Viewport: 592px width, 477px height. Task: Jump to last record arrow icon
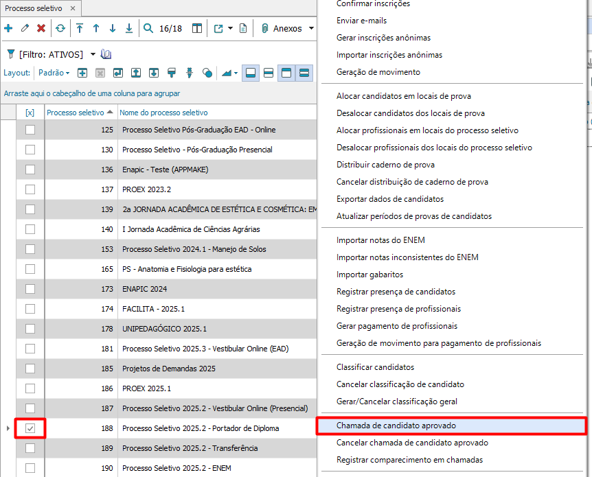[129, 28]
